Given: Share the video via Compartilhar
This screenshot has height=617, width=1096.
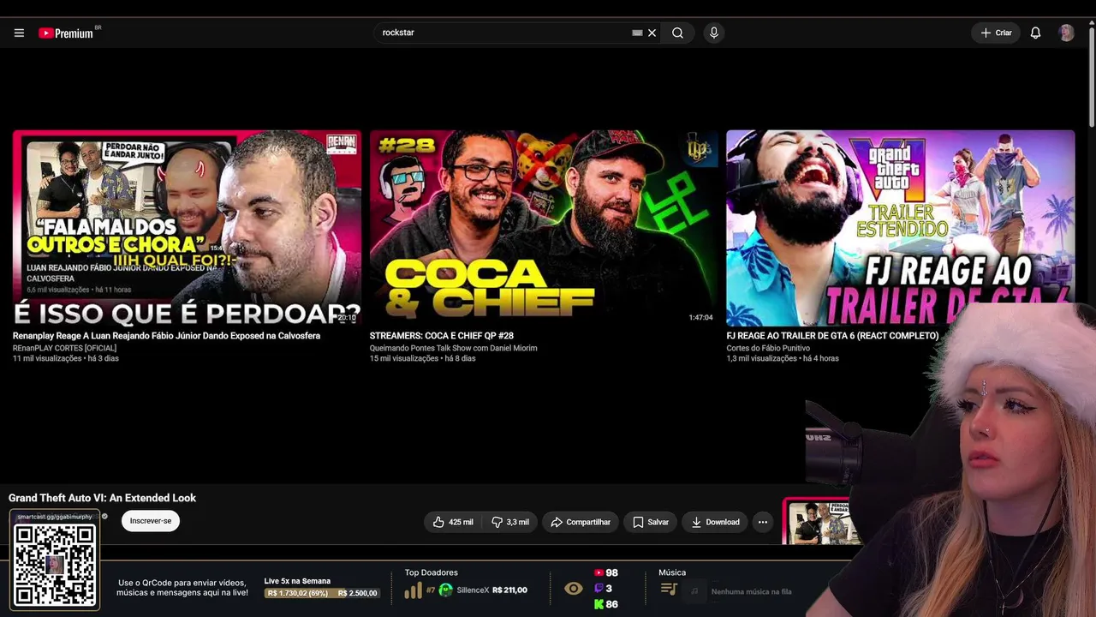Looking at the screenshot, I should coord(581,522).
